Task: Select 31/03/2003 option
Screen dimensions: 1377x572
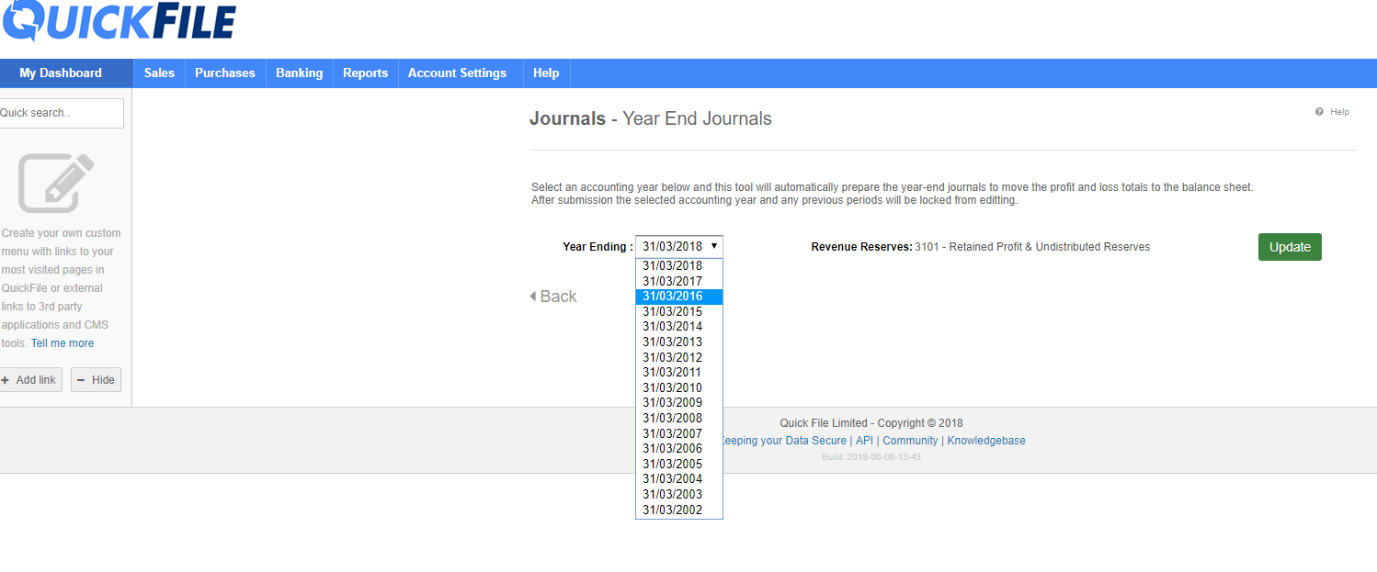Action: (x=679, y=495)
